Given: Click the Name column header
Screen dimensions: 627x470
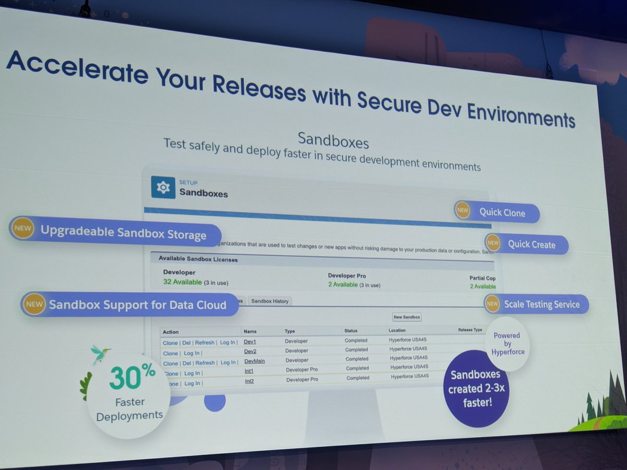Looking at the screenshot, I should (x=250, y=332).
